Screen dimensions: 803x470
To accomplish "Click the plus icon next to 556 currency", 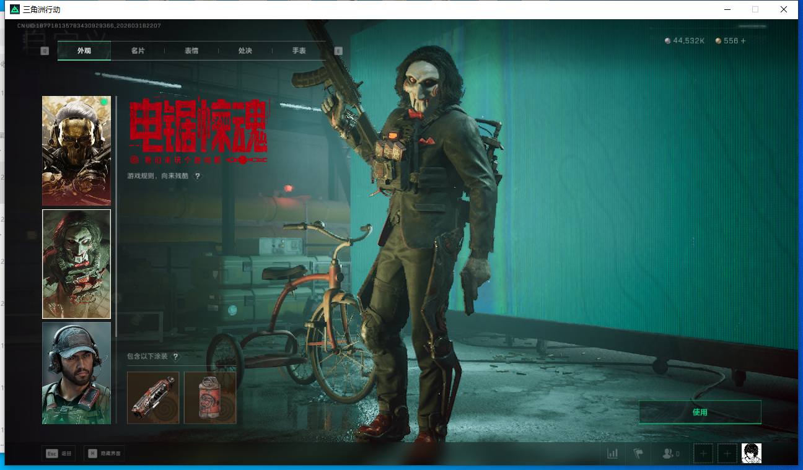I will pyautogui.click(x=744, y=41).
